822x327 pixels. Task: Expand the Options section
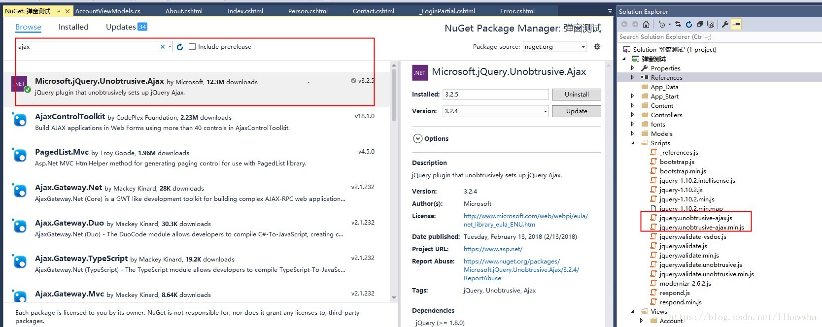[x=417, y=139]
